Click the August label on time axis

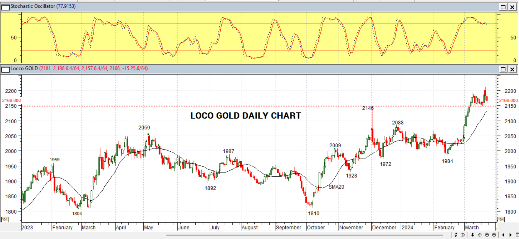(x=250, y=227)
